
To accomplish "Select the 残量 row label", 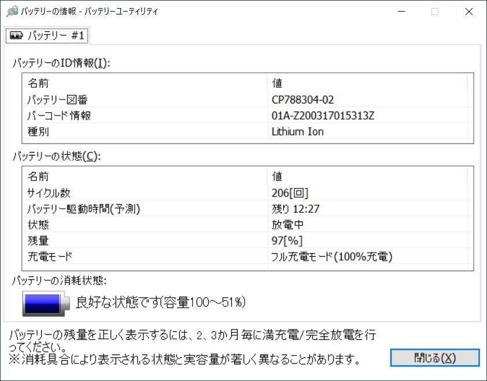I will pyautogui.click(x=38, y=241).
